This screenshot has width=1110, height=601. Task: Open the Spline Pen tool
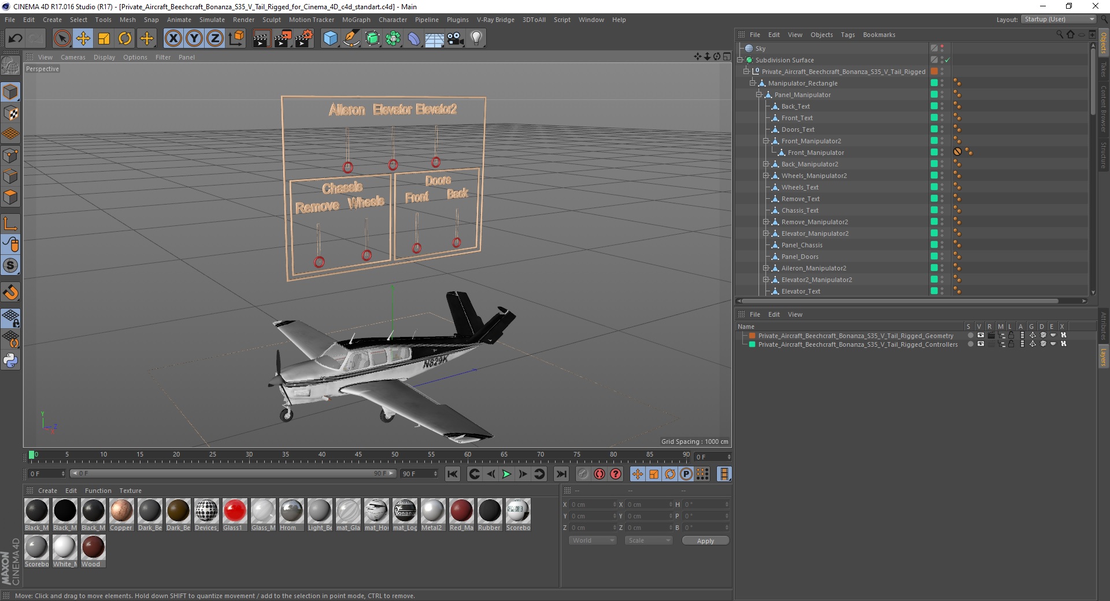point(351,39)
